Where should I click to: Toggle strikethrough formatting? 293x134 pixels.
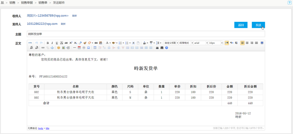tap(66, 43)
